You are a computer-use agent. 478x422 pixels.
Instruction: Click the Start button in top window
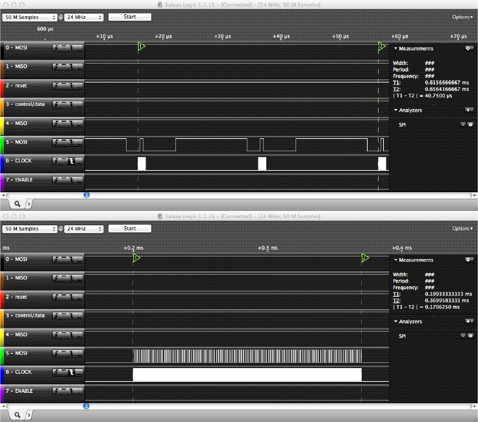[x=130, y=17]
